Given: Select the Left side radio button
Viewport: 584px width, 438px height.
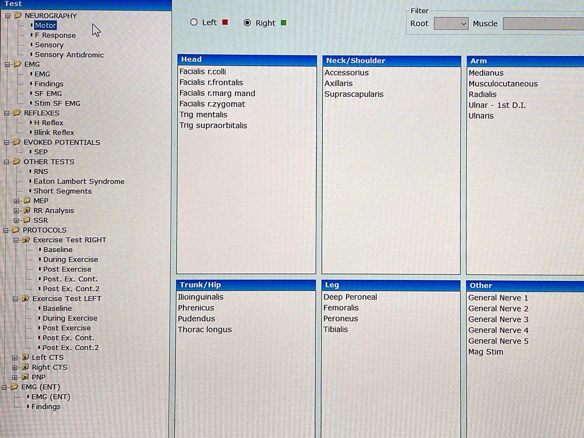Looking at the screenshot, I should (x=194, y=22).
